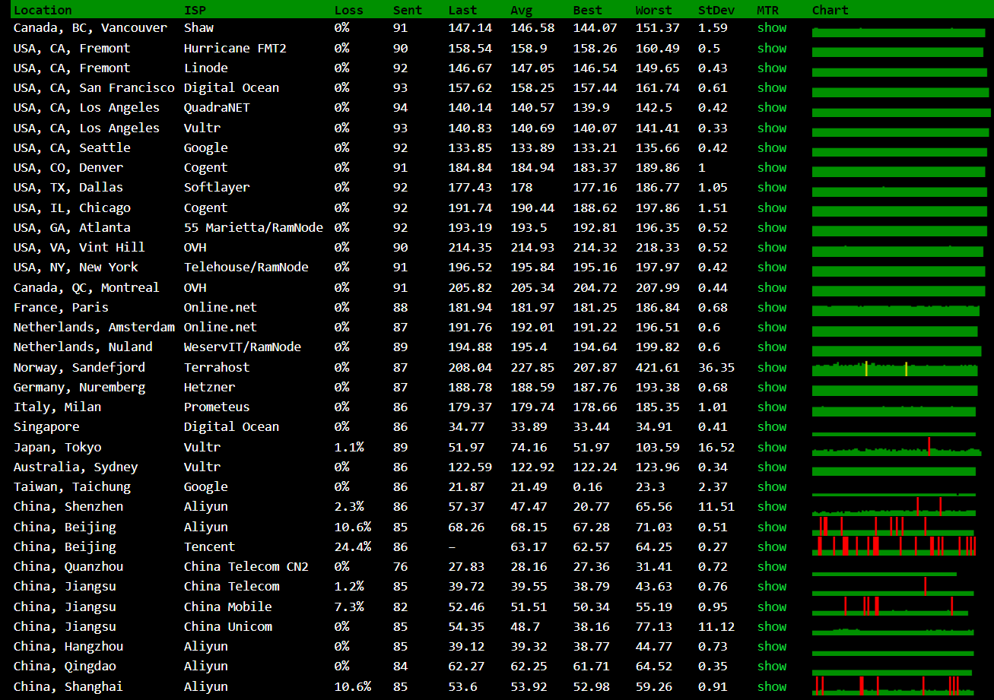Viewport: 994px width, 700px height.
Task: Click the Sent column header
Action: (408, 10)
